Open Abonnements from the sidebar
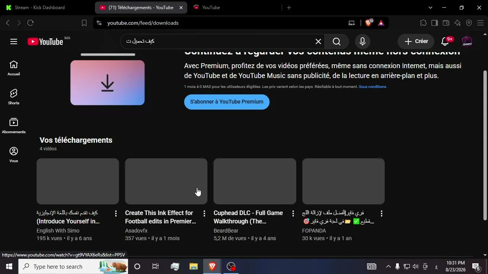 click(x=14, y=126)
